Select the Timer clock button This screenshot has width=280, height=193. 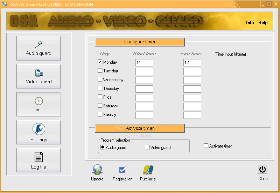tap(38, 104)
